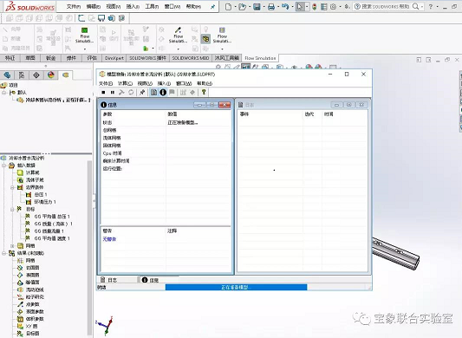Click the SOLIDWORKS help search field

click(x=386, y=6)
